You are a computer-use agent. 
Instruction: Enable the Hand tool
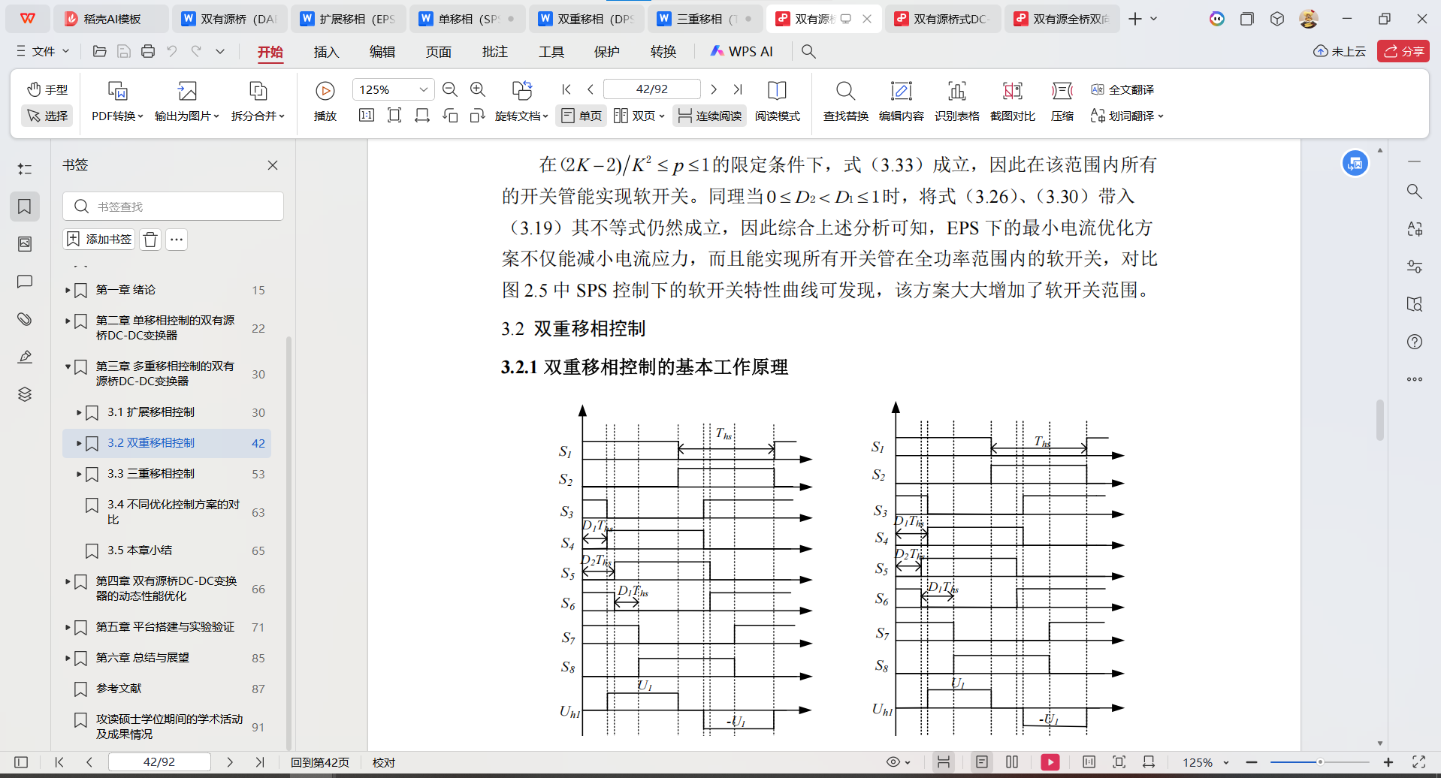point(47,89)
